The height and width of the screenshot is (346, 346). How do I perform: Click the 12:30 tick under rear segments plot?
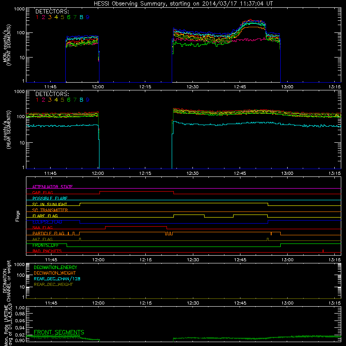pos(192,173)
